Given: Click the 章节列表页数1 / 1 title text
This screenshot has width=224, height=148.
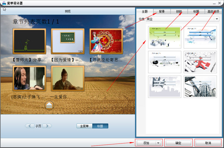Looking at the screenshot, I should (36, 22).
